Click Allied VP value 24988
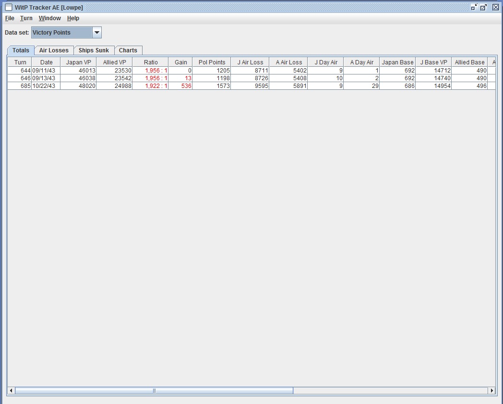Screen dimensions: 503x404 [x=114, y=86]
